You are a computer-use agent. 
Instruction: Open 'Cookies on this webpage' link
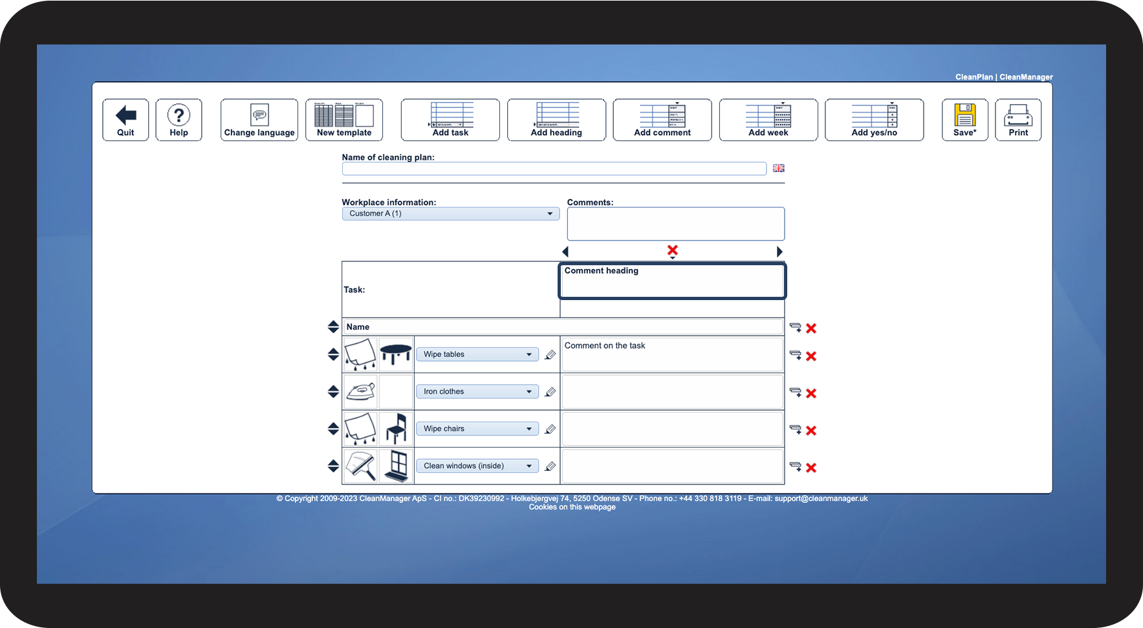(x=572, y=507)
